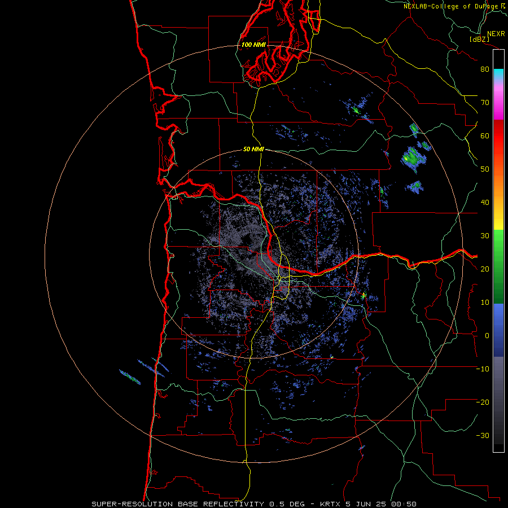Click the 60 value on the dBZ scale

coord(485,135)
